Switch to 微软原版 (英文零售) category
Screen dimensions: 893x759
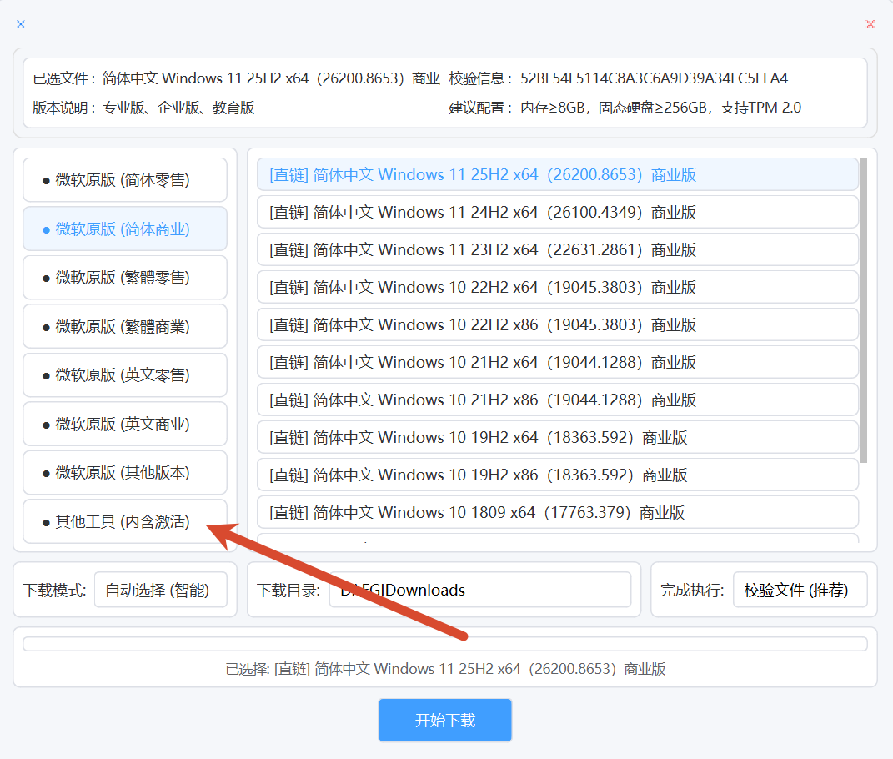pos(125,375)
